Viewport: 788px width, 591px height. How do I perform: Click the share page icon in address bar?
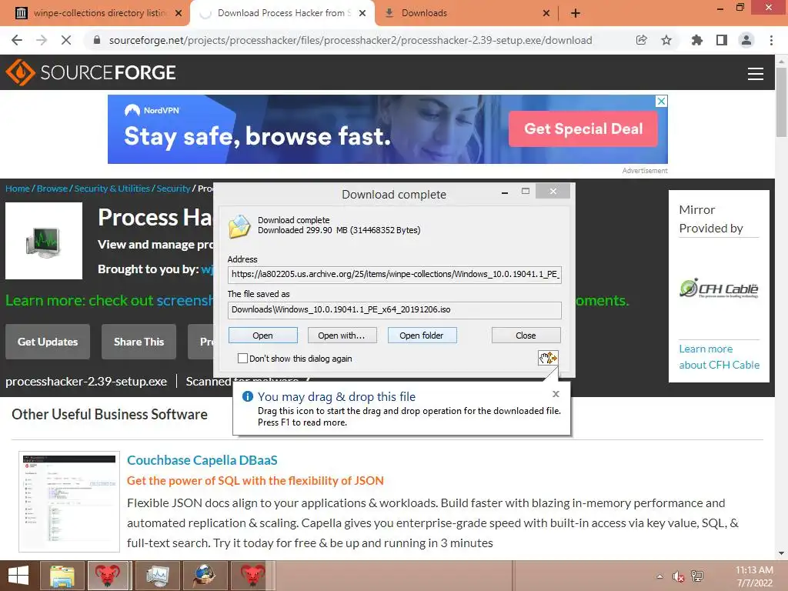coord(641,40)
